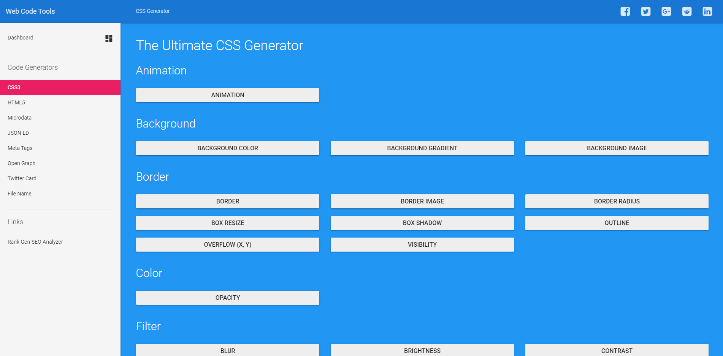Click the Animation section heading
This screenshot has height=356, width=723.
pos(162,71)
